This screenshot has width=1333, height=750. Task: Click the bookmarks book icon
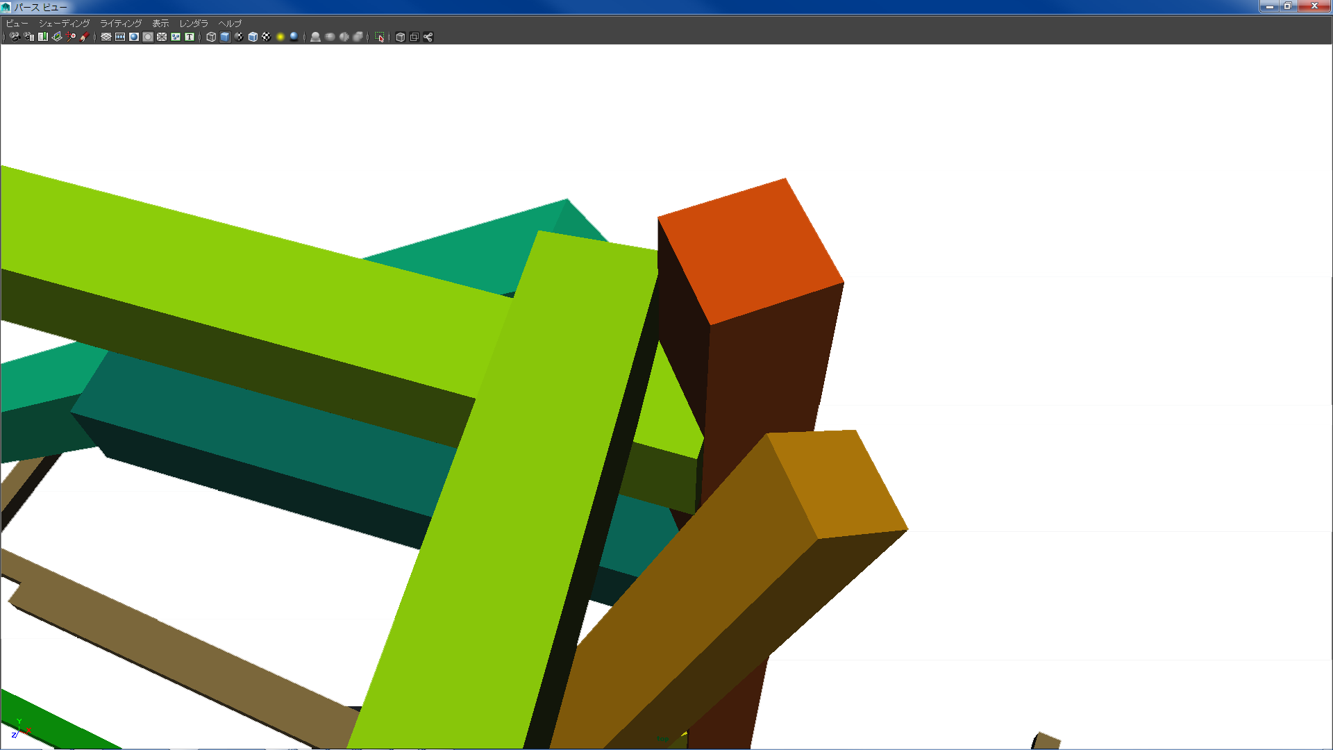[x=43, y=37]
